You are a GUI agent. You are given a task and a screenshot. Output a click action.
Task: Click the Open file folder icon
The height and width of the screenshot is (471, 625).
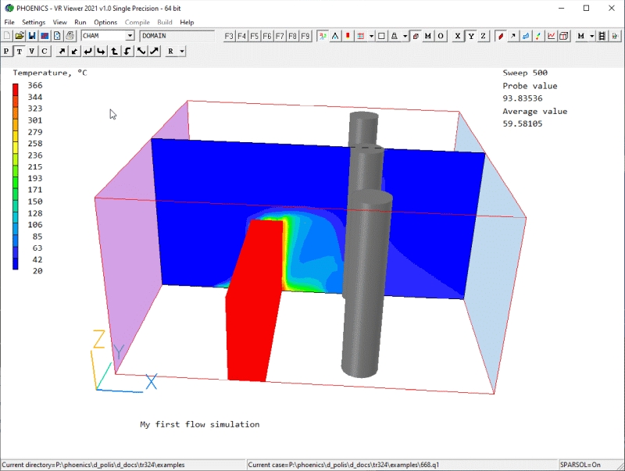20,36
